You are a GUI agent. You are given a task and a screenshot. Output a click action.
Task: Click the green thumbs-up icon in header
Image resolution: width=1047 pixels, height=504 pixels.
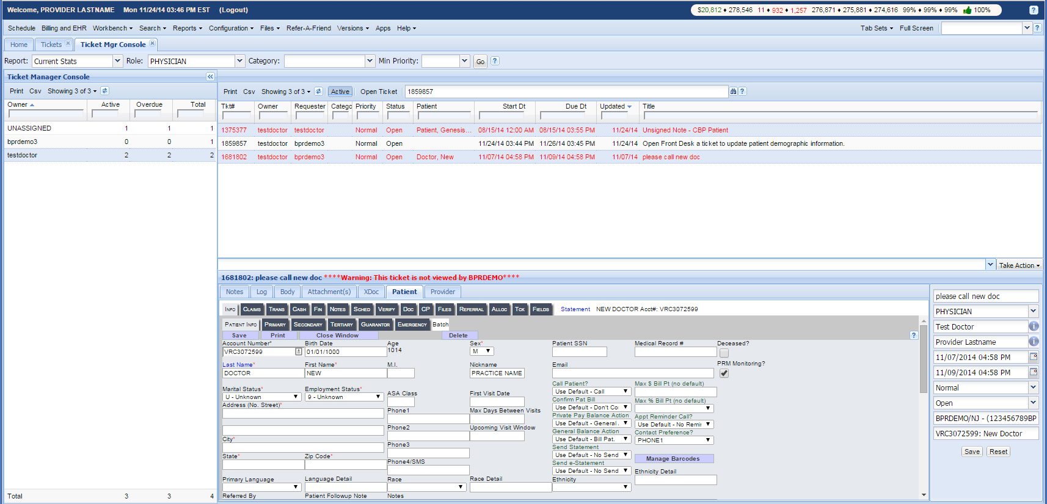967,10
